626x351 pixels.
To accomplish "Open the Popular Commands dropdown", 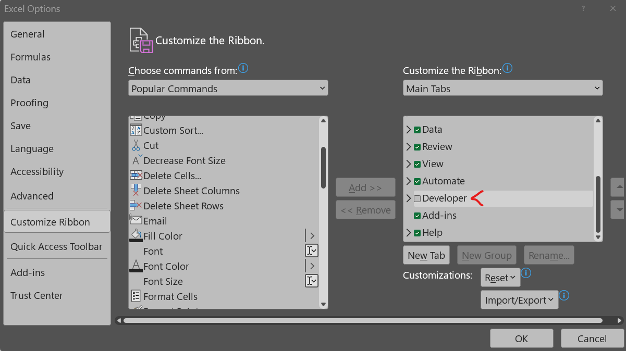I will click(228, 88).
